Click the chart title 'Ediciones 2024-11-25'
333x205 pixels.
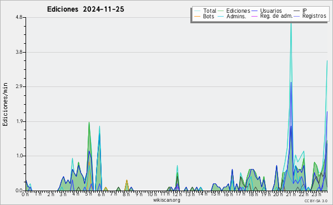click(x=85, y=9)
